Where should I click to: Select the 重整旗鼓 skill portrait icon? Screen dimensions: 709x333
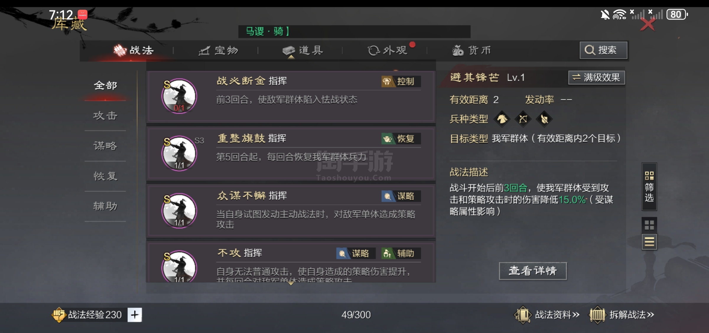(179, 153)
